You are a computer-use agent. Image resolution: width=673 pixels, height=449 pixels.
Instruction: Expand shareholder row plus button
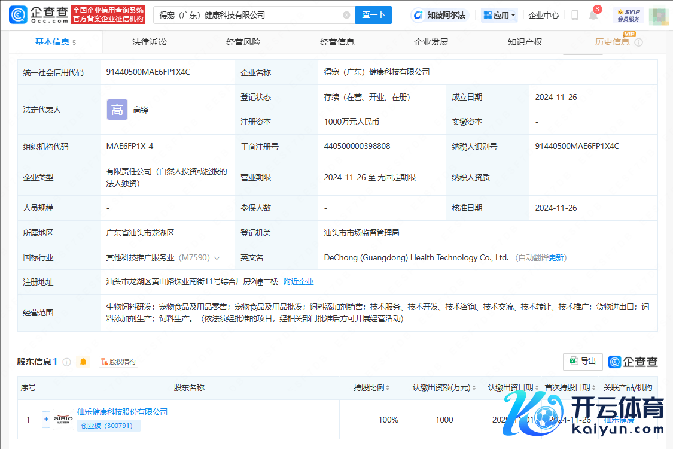point(46,420)
